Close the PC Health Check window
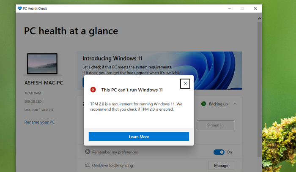Screen dimensions: 296x172 tap(255, 8)
